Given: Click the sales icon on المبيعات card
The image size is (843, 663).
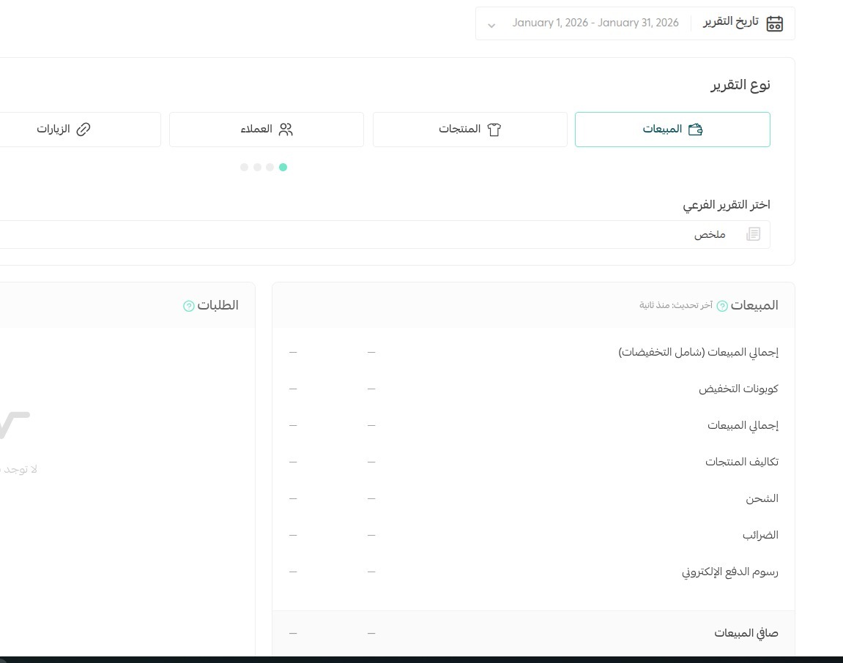Looking at the screenshot, I should tap(696, 129).
